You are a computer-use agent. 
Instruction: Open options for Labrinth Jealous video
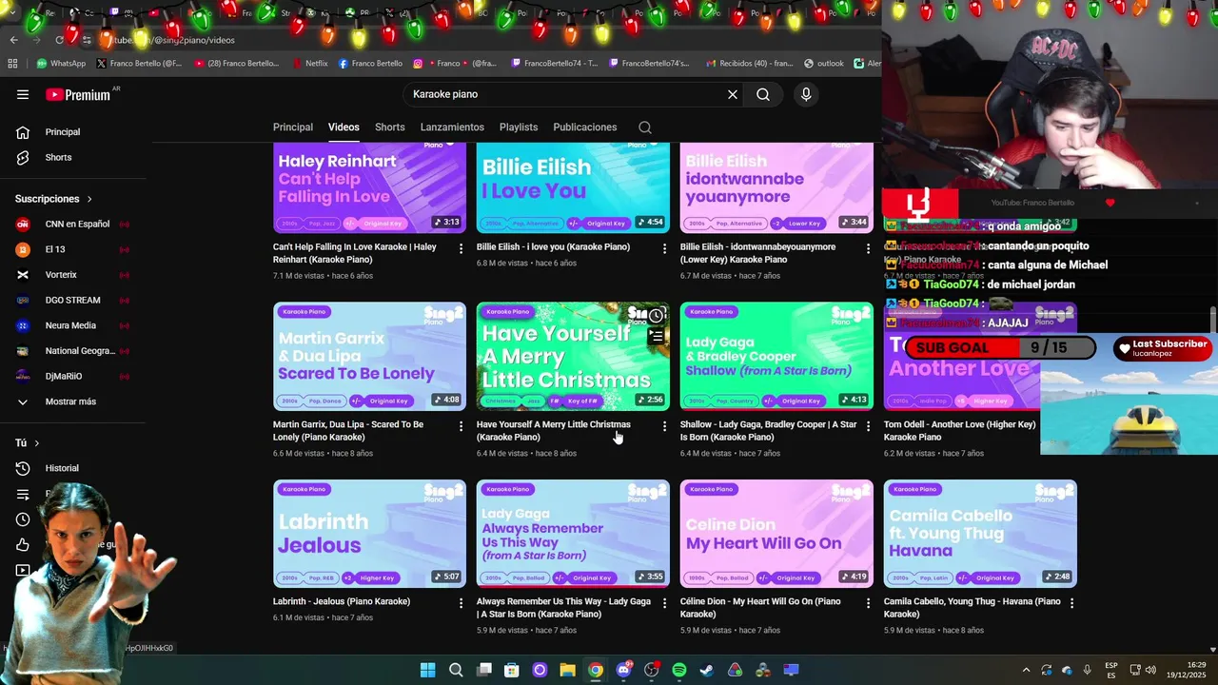point(461,603)
